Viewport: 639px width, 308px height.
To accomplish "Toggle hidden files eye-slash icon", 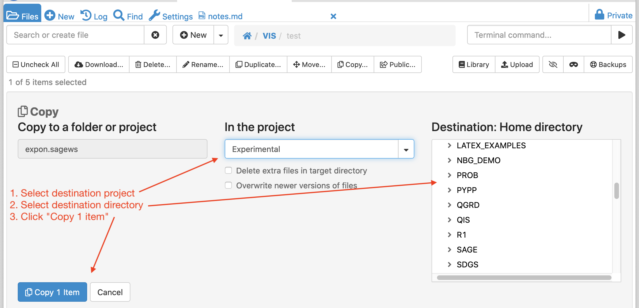I will (x=553, y=64).
